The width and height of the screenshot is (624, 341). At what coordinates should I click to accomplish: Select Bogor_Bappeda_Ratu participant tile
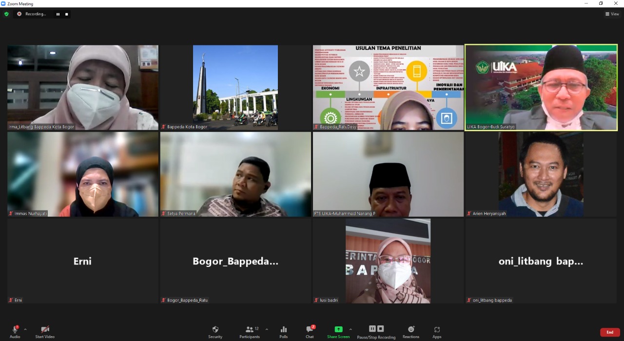click(x=235, y=261)
